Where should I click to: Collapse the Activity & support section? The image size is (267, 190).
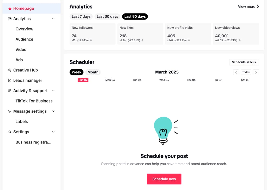tap(53, 91)
